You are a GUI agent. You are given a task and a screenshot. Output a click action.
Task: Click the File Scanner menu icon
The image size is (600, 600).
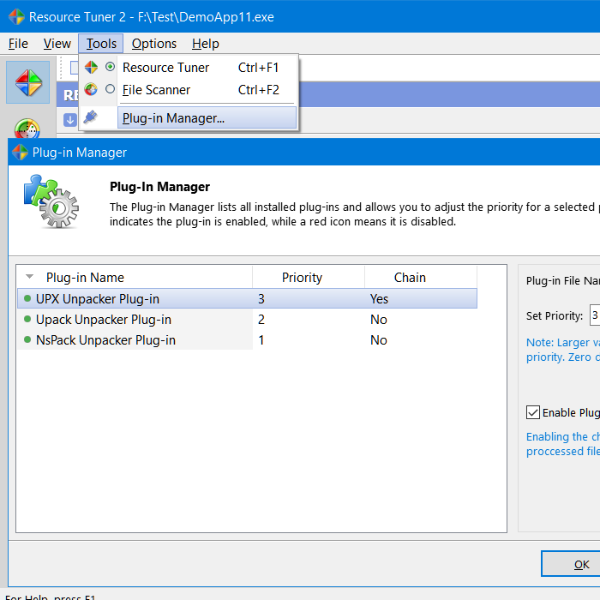coord(91,89)
